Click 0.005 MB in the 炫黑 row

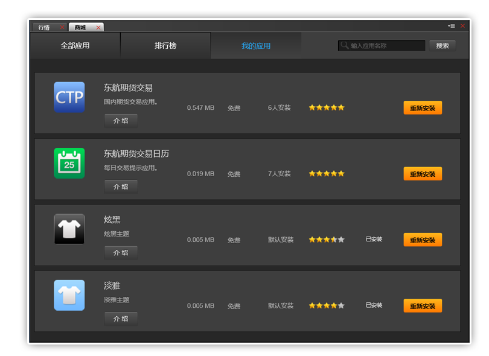coord(200,240)
